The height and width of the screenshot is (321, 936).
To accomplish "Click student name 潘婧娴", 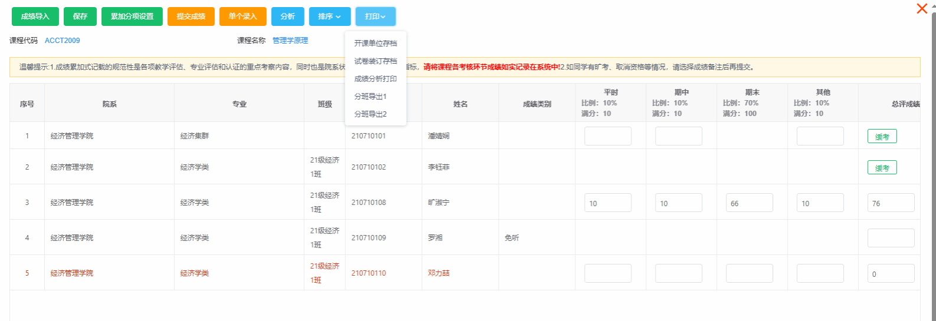I will point(438,136).
